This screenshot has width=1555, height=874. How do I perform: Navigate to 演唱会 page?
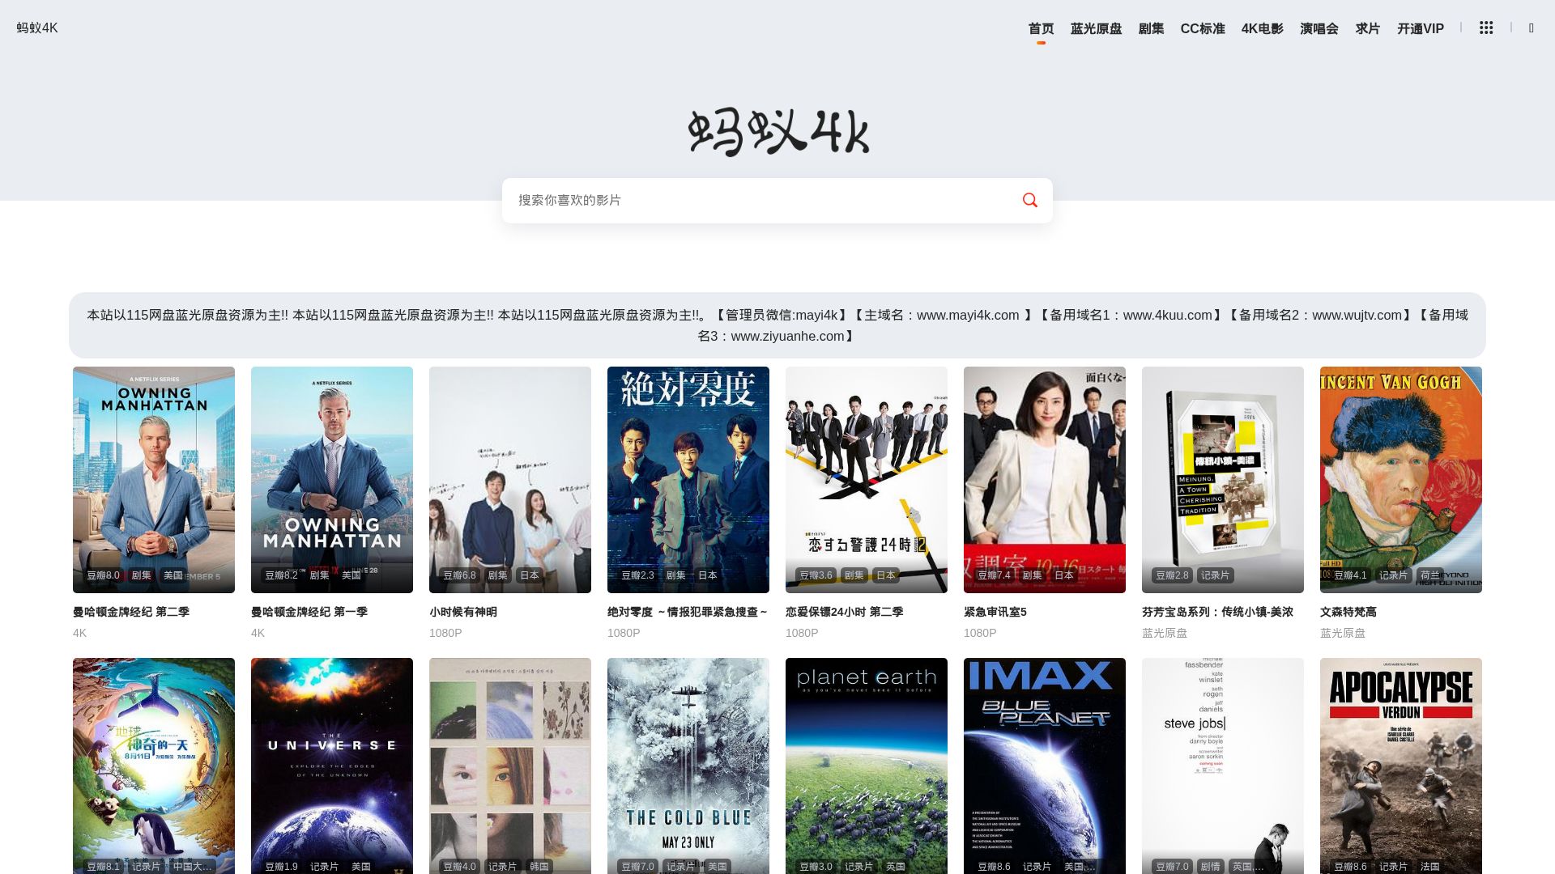coord(1319,28)
